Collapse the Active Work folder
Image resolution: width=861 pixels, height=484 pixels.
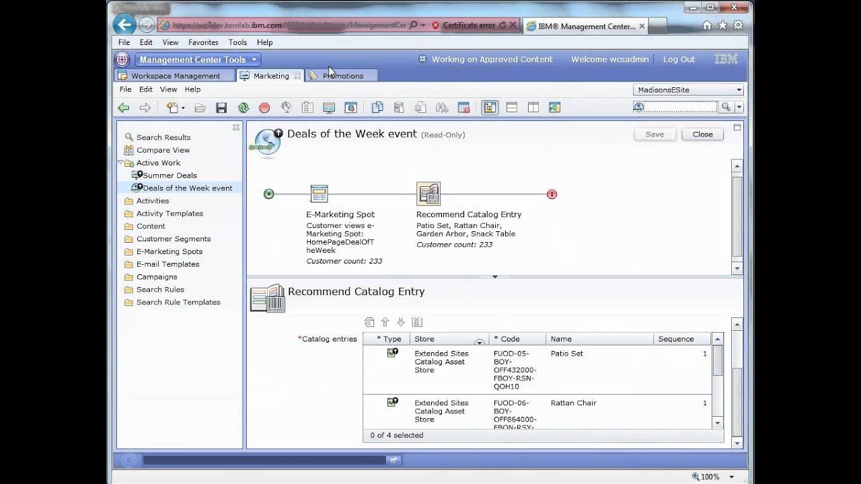120,163
